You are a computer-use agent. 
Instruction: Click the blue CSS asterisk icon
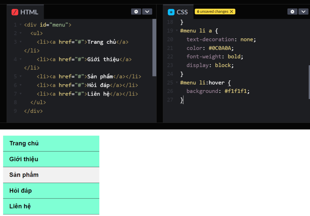point(171,12)
